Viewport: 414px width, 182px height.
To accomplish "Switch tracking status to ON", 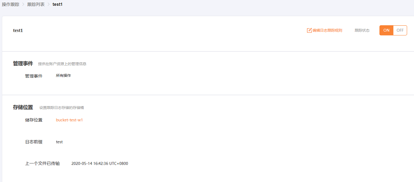I will [x=386, y=30].
